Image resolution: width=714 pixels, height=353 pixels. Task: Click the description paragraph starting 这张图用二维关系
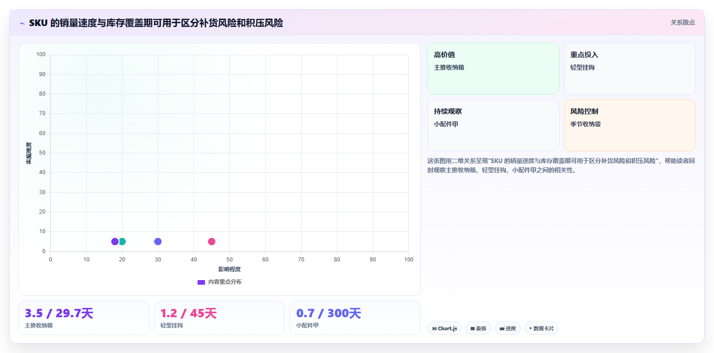pyautogui.click(x=561, y=165)
